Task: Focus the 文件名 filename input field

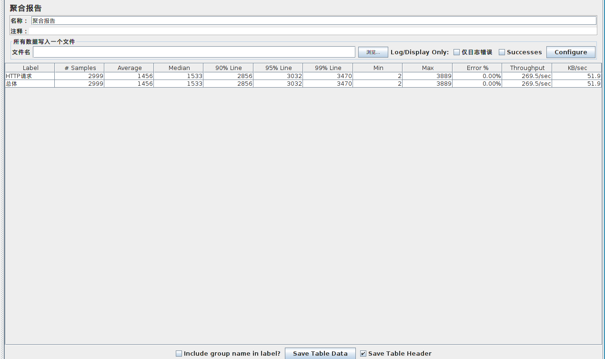Action: (194, 52)
